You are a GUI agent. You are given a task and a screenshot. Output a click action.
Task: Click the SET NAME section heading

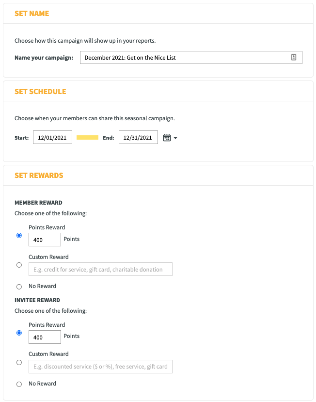[32, 13]
